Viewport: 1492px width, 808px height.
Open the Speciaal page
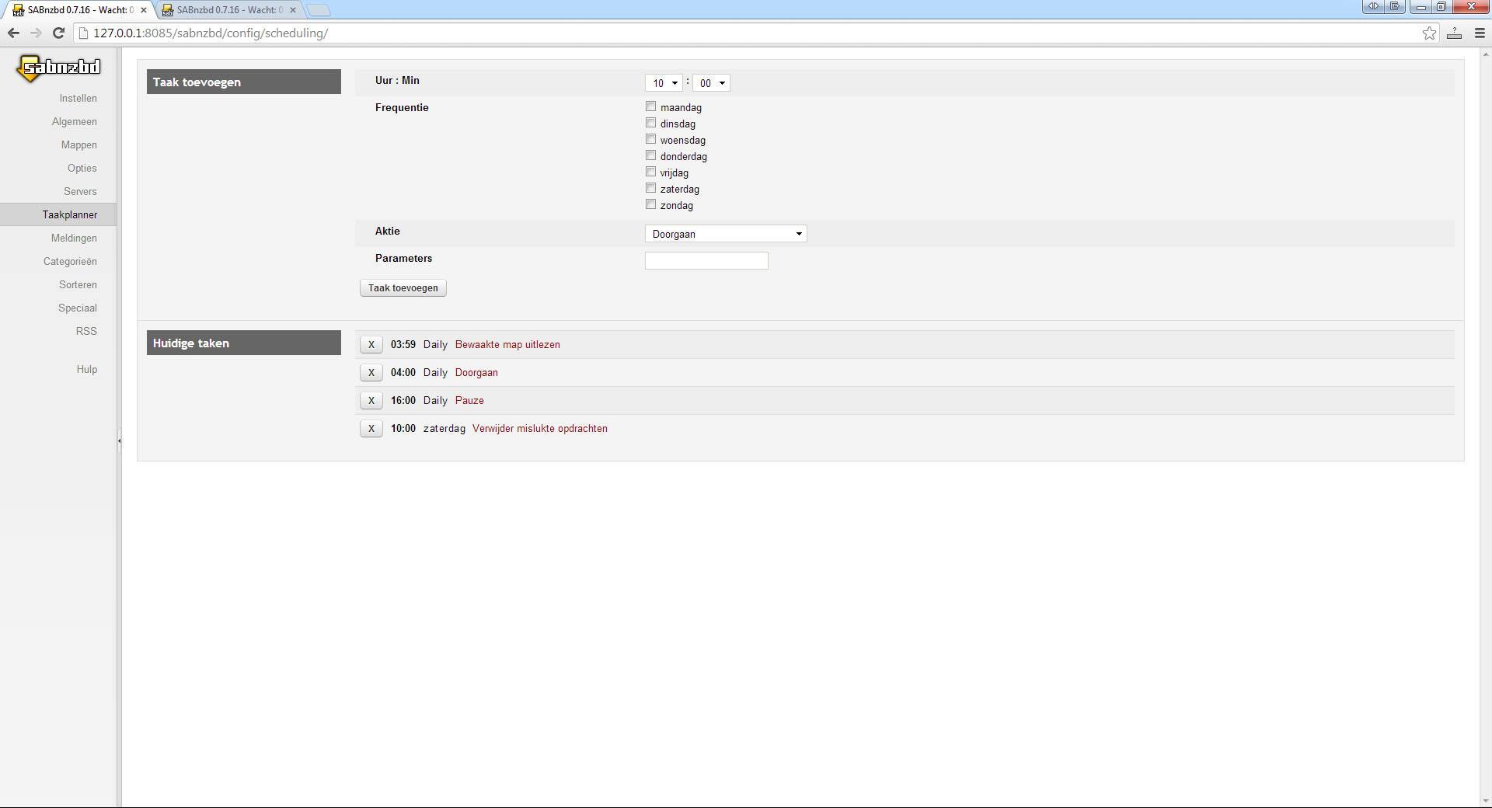pos(78,308)
